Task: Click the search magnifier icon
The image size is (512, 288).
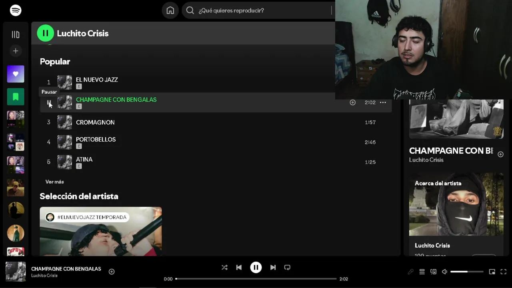Action: [x=190, y=10]
